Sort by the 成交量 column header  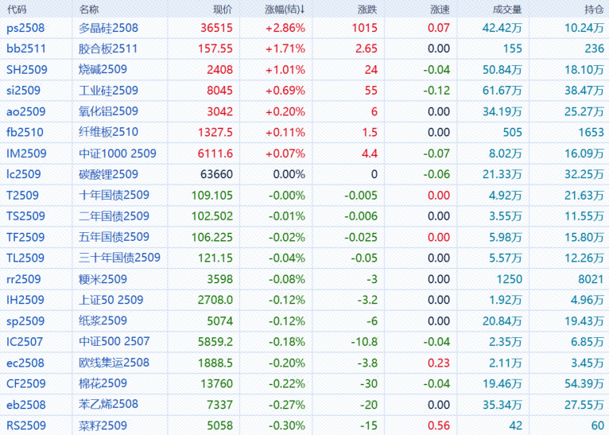pos(506,10)
